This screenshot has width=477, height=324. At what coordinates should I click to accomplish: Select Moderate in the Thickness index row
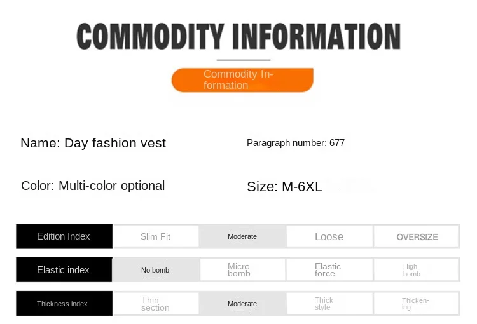(242, 304)
